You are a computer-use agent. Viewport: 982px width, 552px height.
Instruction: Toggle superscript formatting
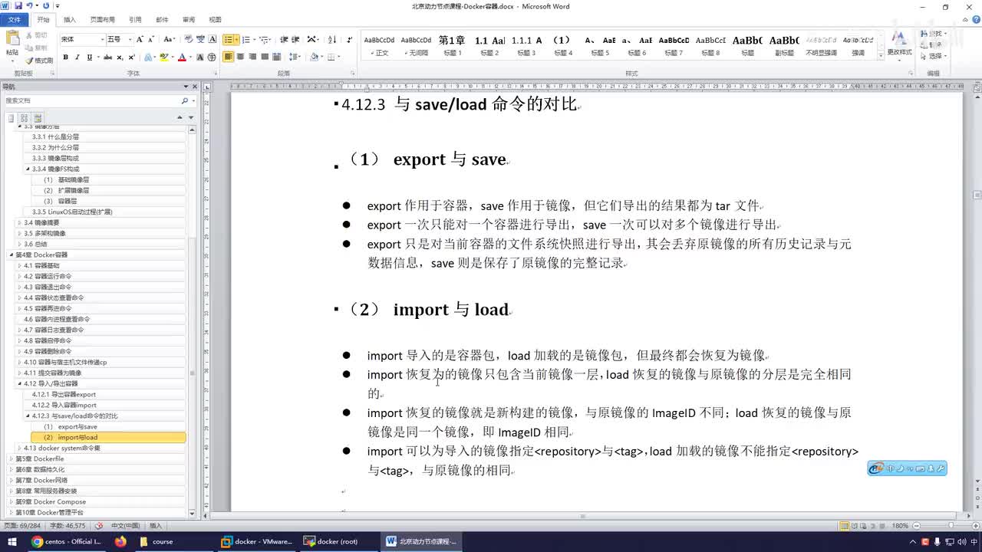(131, 58)
